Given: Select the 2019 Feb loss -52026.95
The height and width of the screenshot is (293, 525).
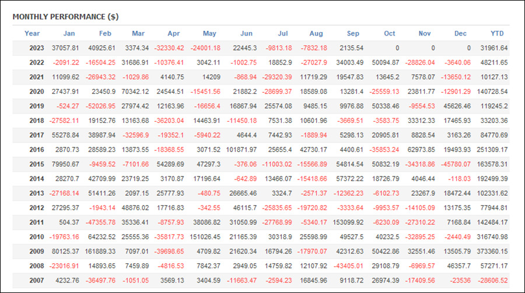Looking at the screenshot, I should click(100, 106).
